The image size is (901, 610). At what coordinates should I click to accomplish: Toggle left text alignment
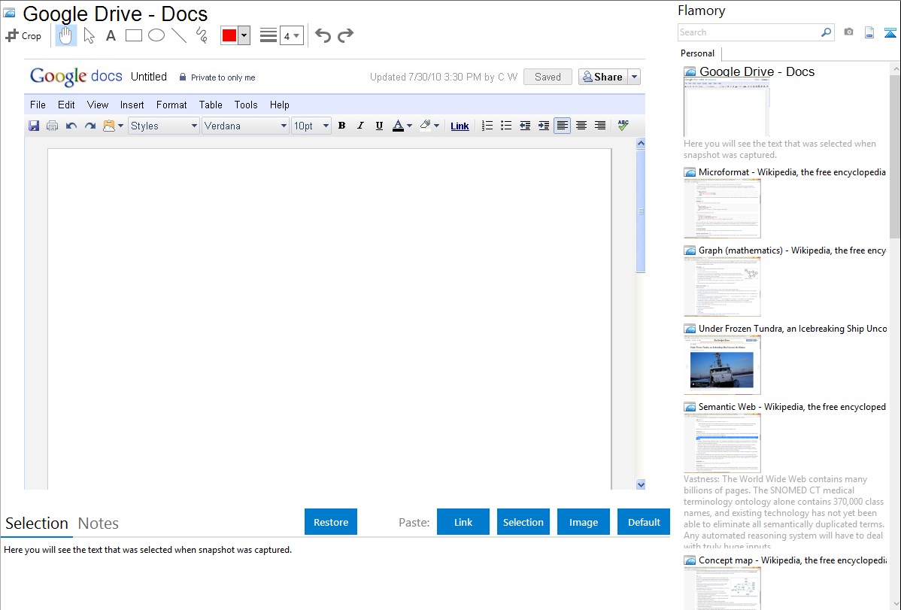(563, 126)
